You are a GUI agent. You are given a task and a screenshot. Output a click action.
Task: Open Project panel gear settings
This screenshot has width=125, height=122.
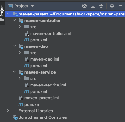click(x=112, y=6)
